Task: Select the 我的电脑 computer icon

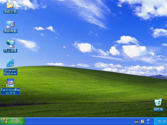Action: pos(10,24)
